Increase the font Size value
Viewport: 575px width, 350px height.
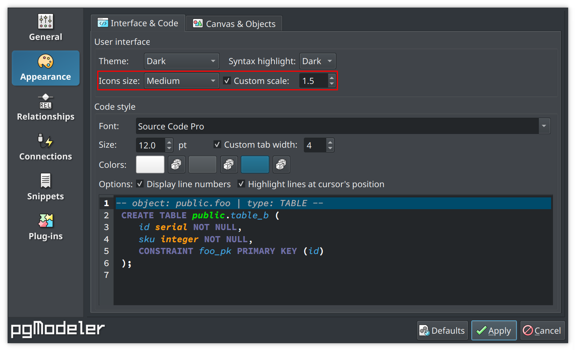[x=169, y=142]
